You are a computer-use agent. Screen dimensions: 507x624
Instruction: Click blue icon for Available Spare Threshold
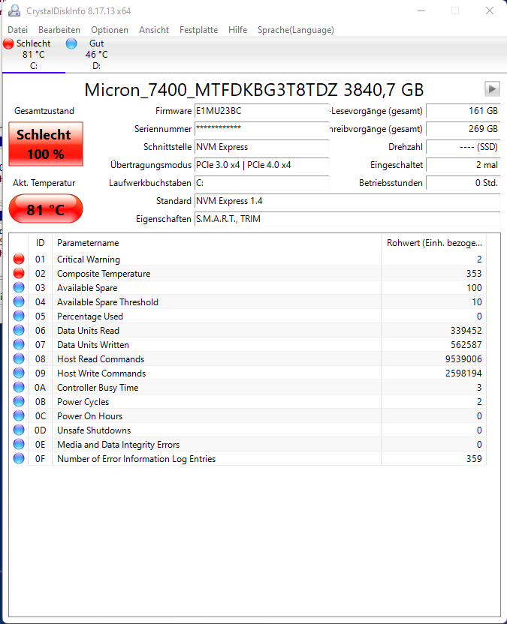(19, 301)
